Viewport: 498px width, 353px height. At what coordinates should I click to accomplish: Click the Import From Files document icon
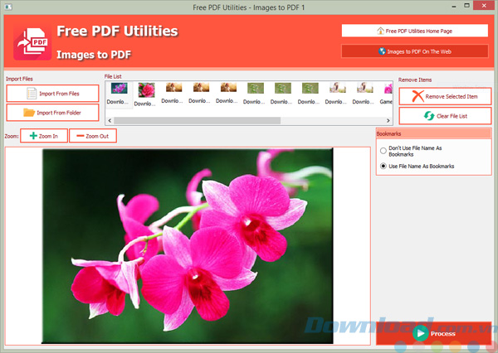pos(31,94)
